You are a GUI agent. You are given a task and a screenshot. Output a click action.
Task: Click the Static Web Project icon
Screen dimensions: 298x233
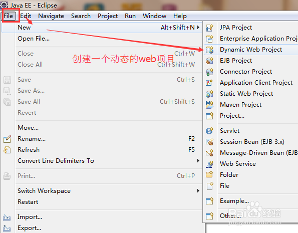coord(209,94)
